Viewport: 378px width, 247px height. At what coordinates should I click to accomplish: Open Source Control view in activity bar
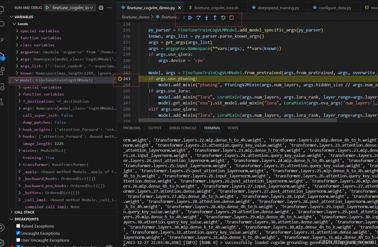pos(2,40)
